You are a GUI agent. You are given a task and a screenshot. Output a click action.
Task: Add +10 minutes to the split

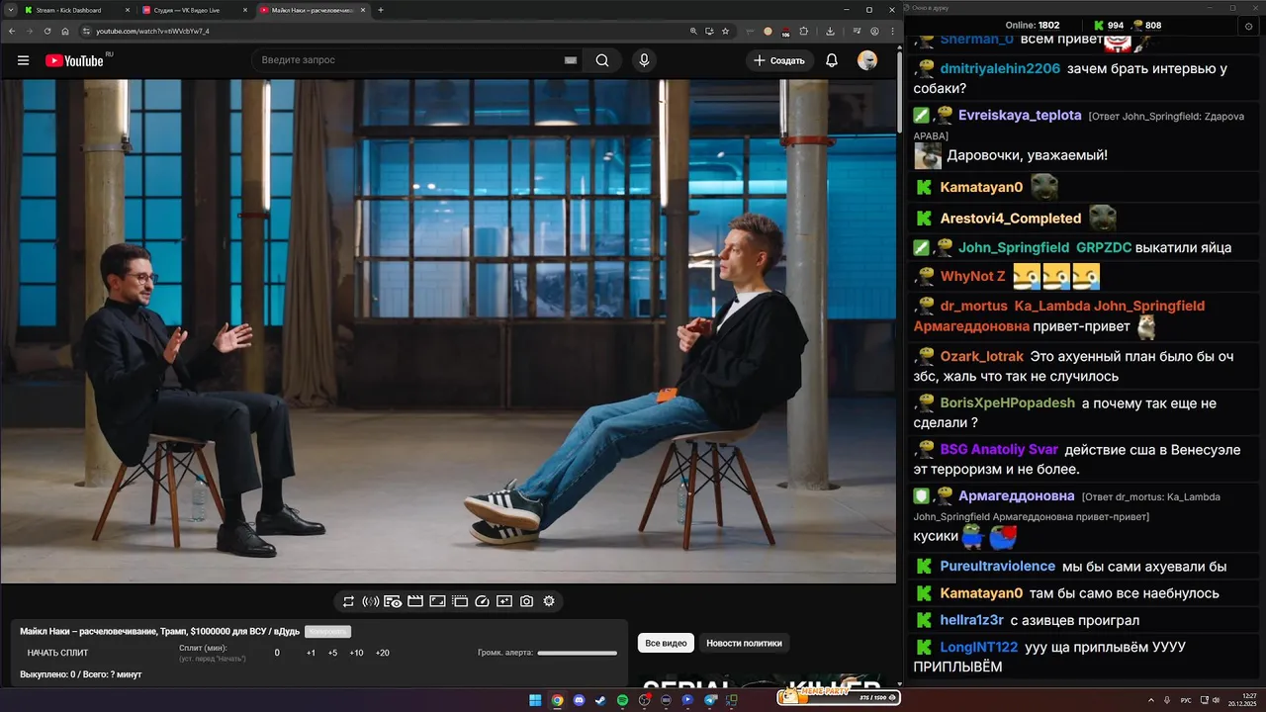point(356,653)
